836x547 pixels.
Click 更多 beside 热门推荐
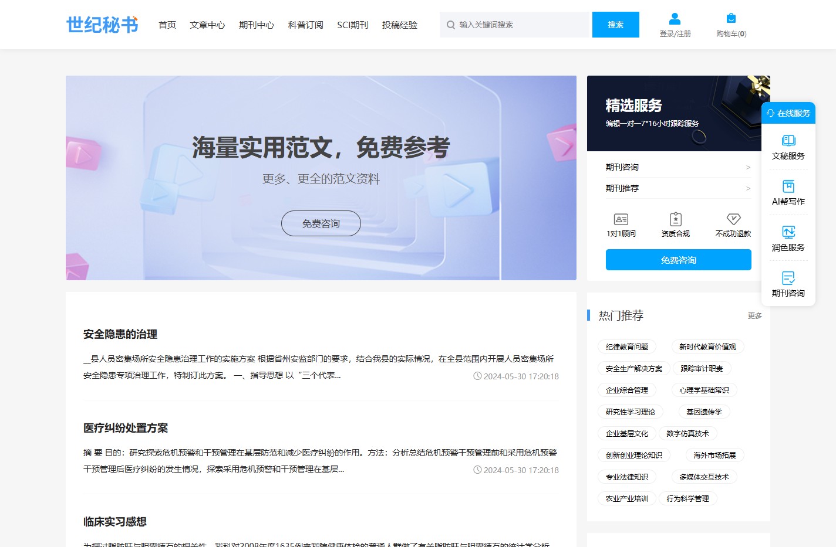[755, 315]
